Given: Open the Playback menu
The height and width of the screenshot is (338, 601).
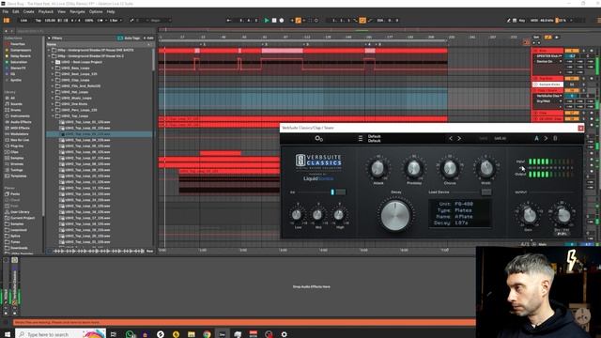Looking at the screenshot, I should point(46,12).
